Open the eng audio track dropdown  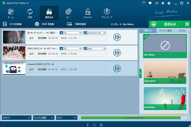pos(95,49)
